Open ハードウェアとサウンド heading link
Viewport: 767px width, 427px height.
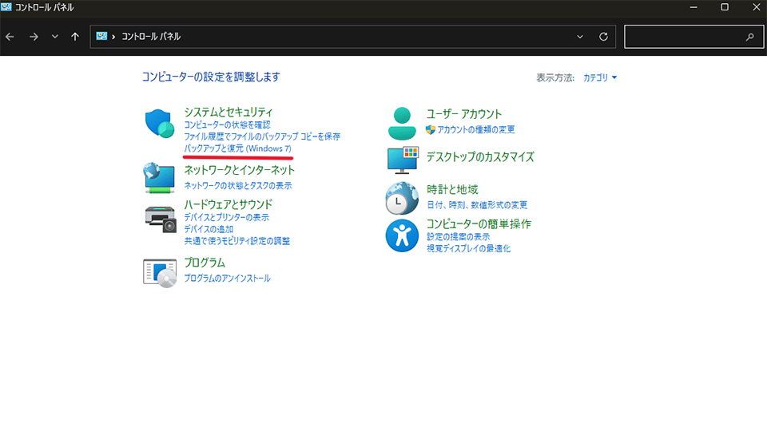(x=229, y=204)
